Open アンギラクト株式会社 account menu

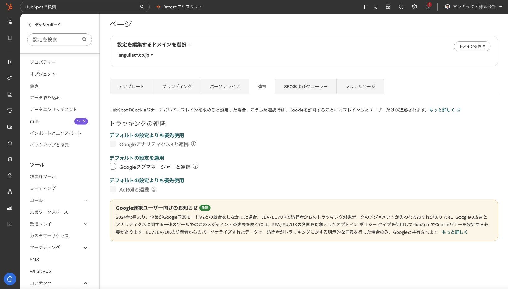[473, 7]
